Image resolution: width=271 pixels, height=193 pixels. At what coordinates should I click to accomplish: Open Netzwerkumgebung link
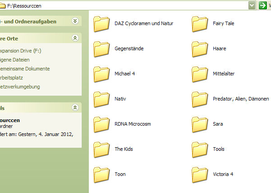(x=20, y=87)
